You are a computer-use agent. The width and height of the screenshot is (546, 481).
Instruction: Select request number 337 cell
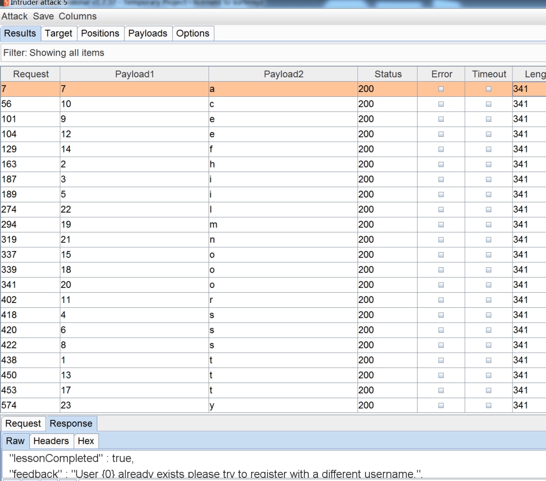pyautogui.click(x=30, y=255)
